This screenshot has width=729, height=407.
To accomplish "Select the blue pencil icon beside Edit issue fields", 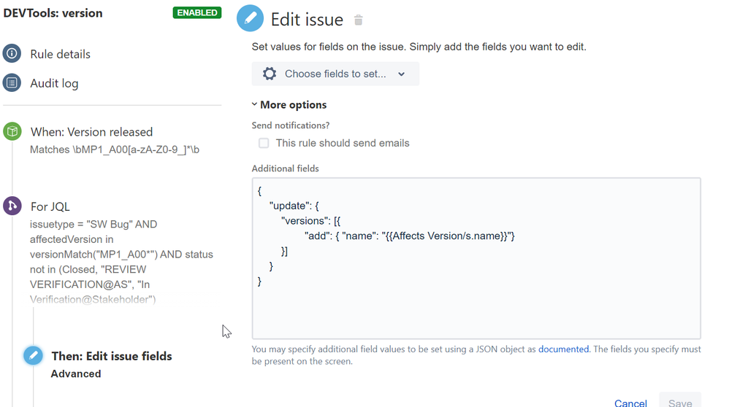I will 33,356.
